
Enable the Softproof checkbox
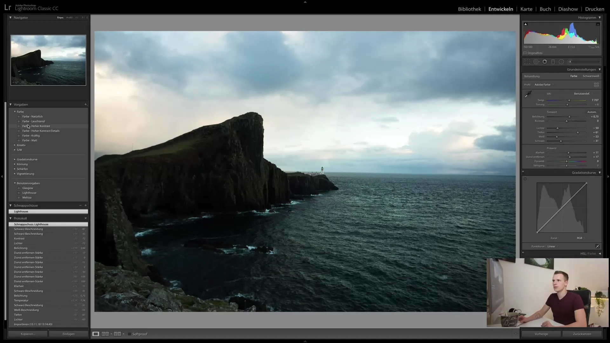click(129, 334)
